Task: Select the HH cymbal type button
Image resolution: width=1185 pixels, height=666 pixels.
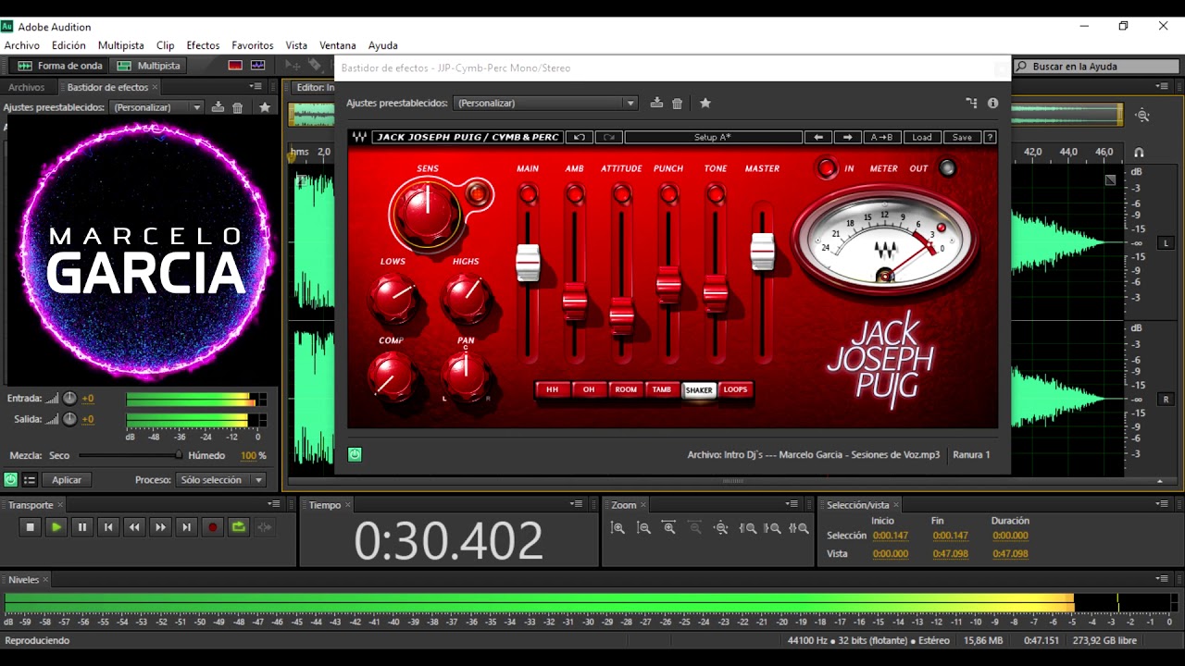Action: 553,389
